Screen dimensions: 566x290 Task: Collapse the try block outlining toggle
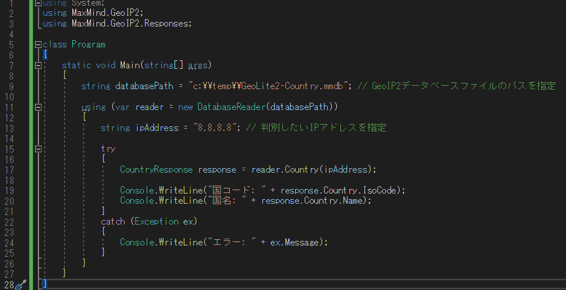click(38, 149)
